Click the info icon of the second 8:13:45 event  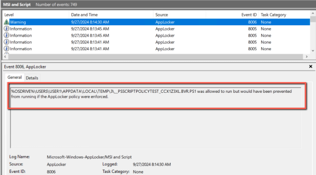(x=6, y=35)
